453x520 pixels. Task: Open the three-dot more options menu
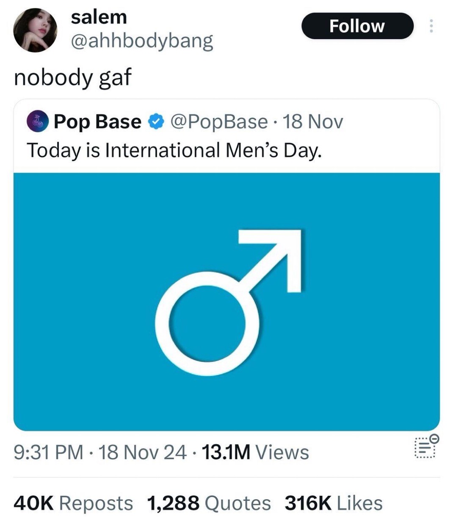click(x=431, y=26)
